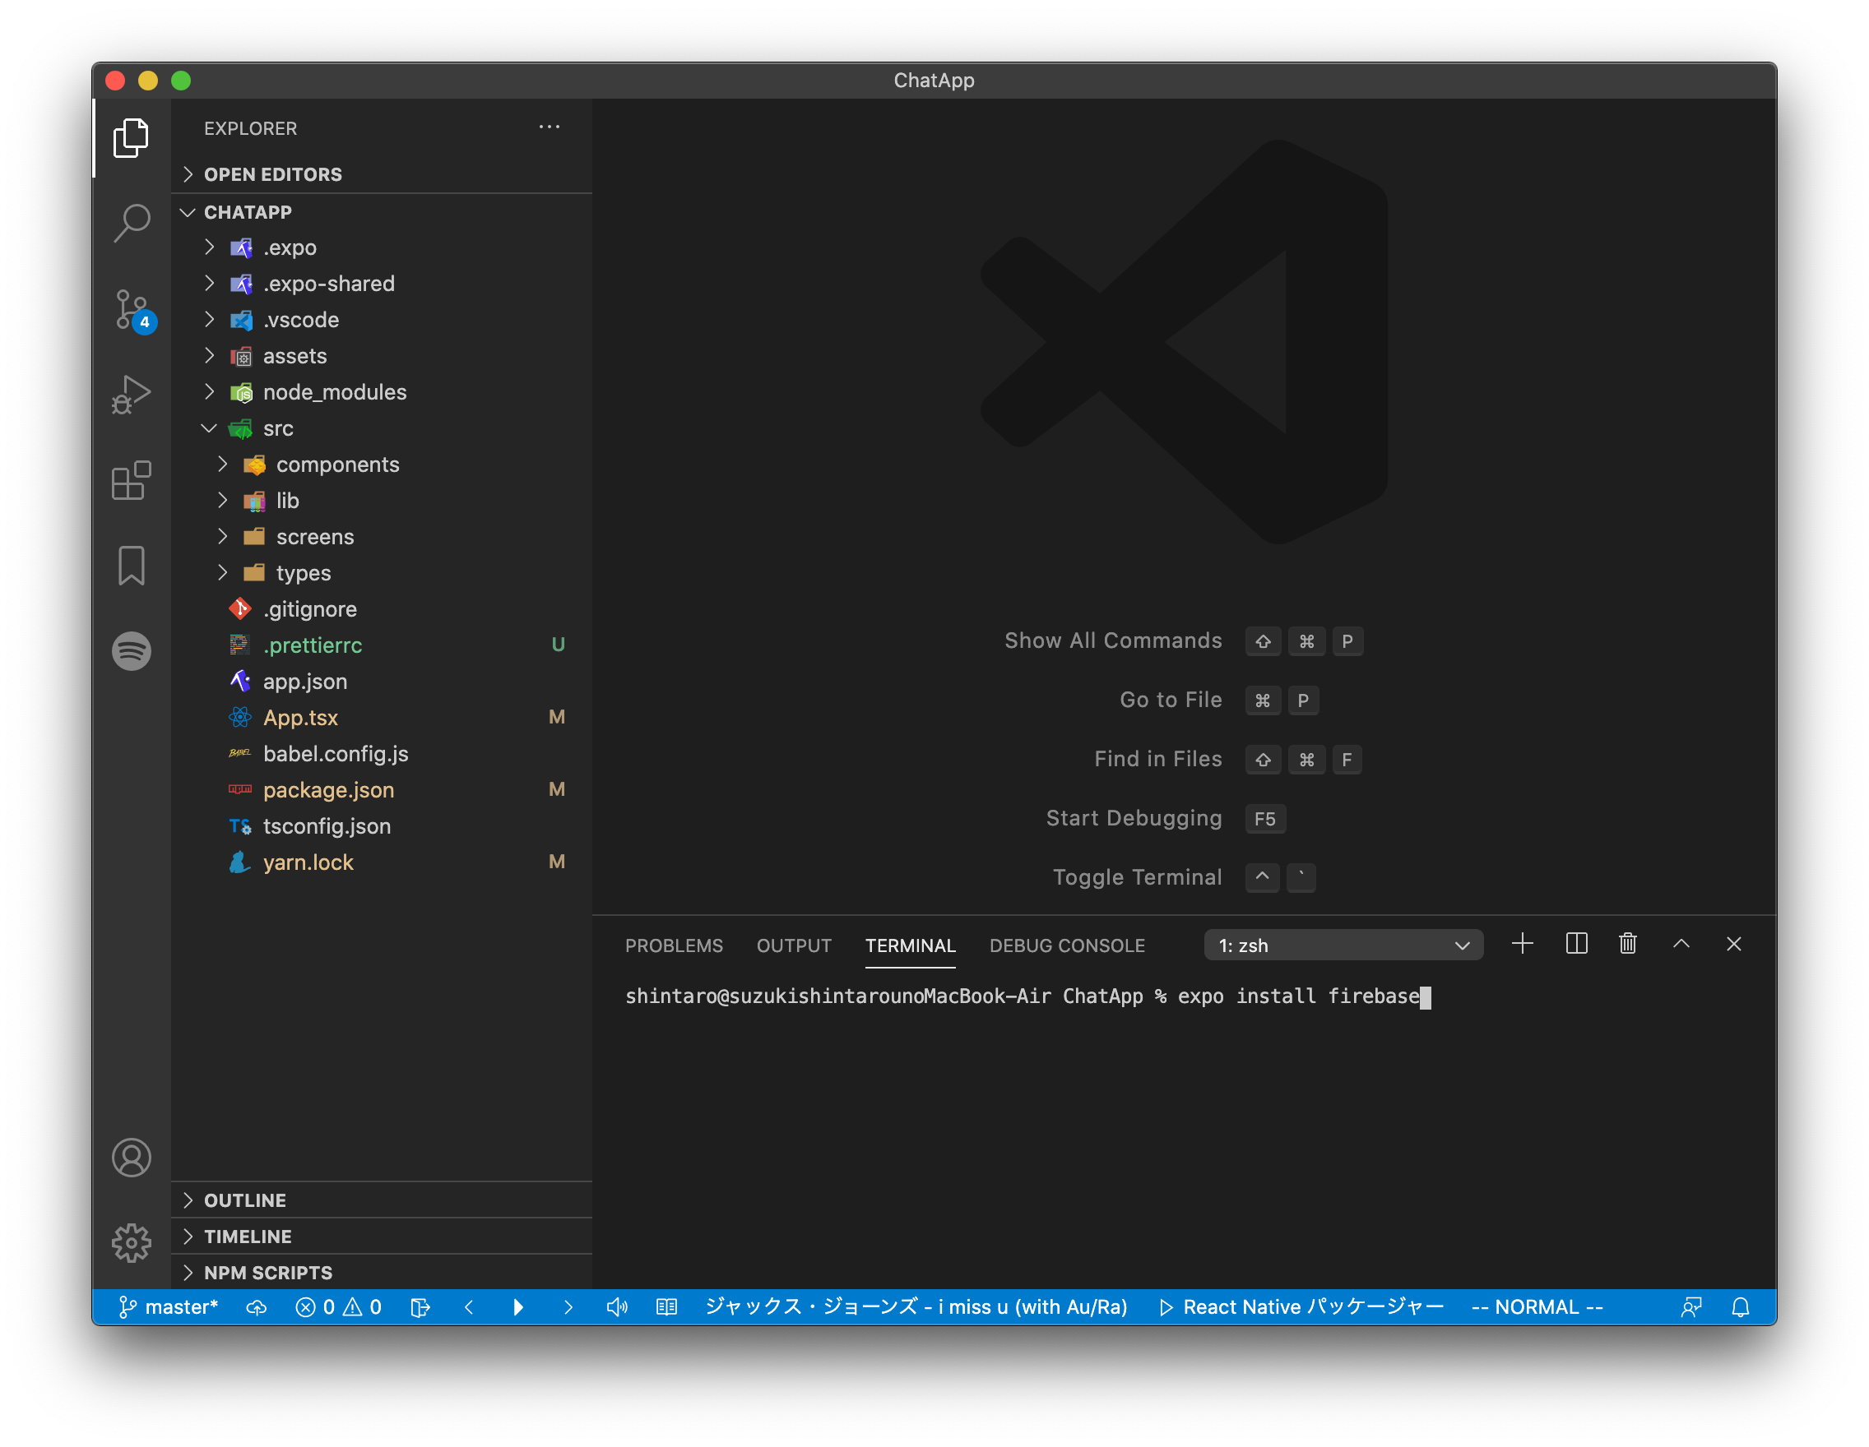
Task: Click the master* branch in status bar
Action: [169, 1306]
